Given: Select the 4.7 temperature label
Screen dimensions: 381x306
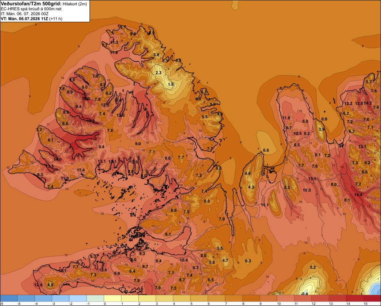Looking at the screenshot, I should [225, 260].
